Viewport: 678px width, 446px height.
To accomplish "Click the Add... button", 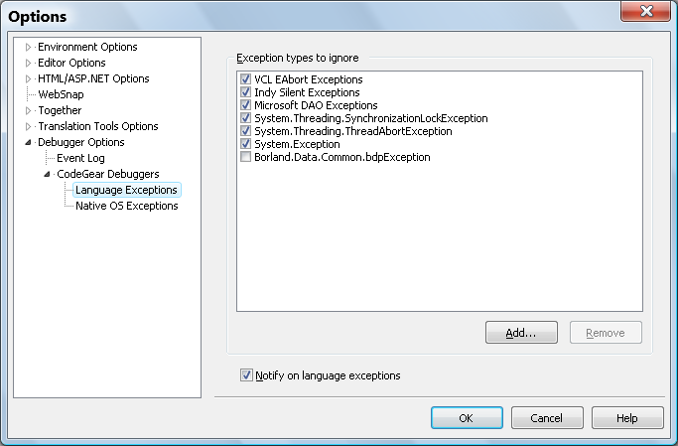I will [521, 333].
